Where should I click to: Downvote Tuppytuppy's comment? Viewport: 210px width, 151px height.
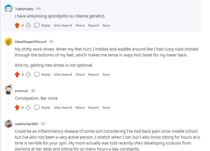[28, 25]
